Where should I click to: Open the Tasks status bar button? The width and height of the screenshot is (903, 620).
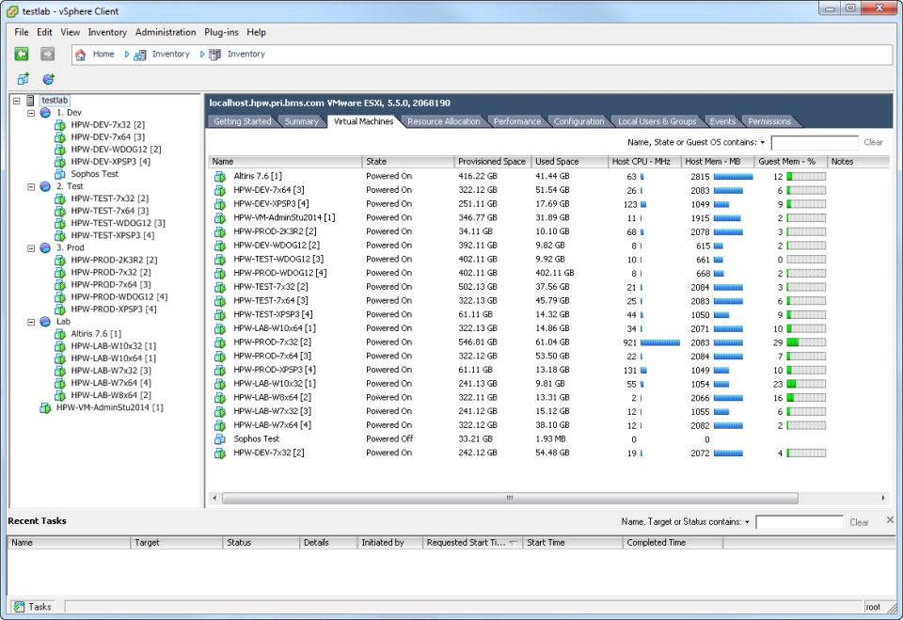tap(36, 607)
